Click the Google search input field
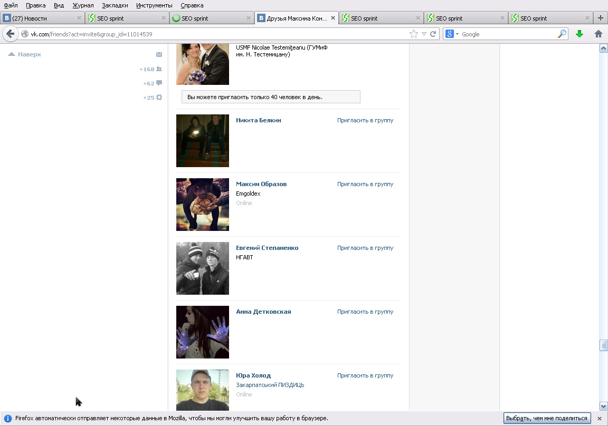The height and width of the screenshot is (426, 608). click(x=508, y=34)
